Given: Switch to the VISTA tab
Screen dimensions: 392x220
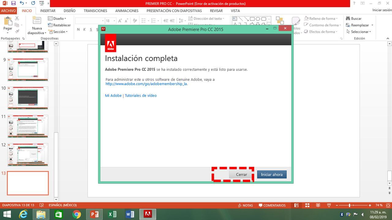Looking at the screenshot, I should pyautogui.click(x=235, y=11).
